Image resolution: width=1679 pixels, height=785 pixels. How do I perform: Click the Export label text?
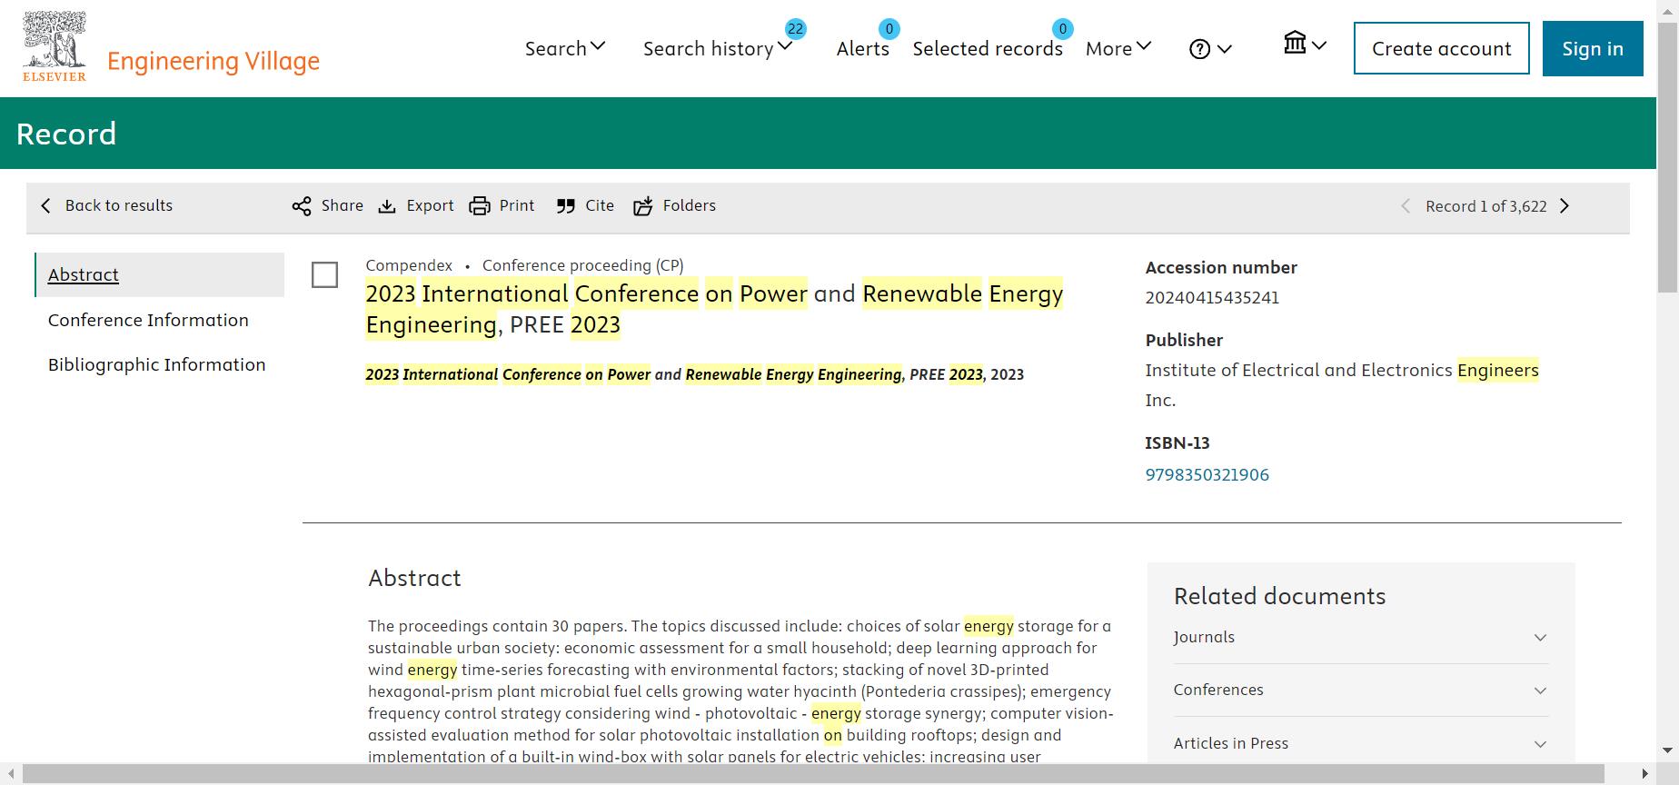click(430, 205)
